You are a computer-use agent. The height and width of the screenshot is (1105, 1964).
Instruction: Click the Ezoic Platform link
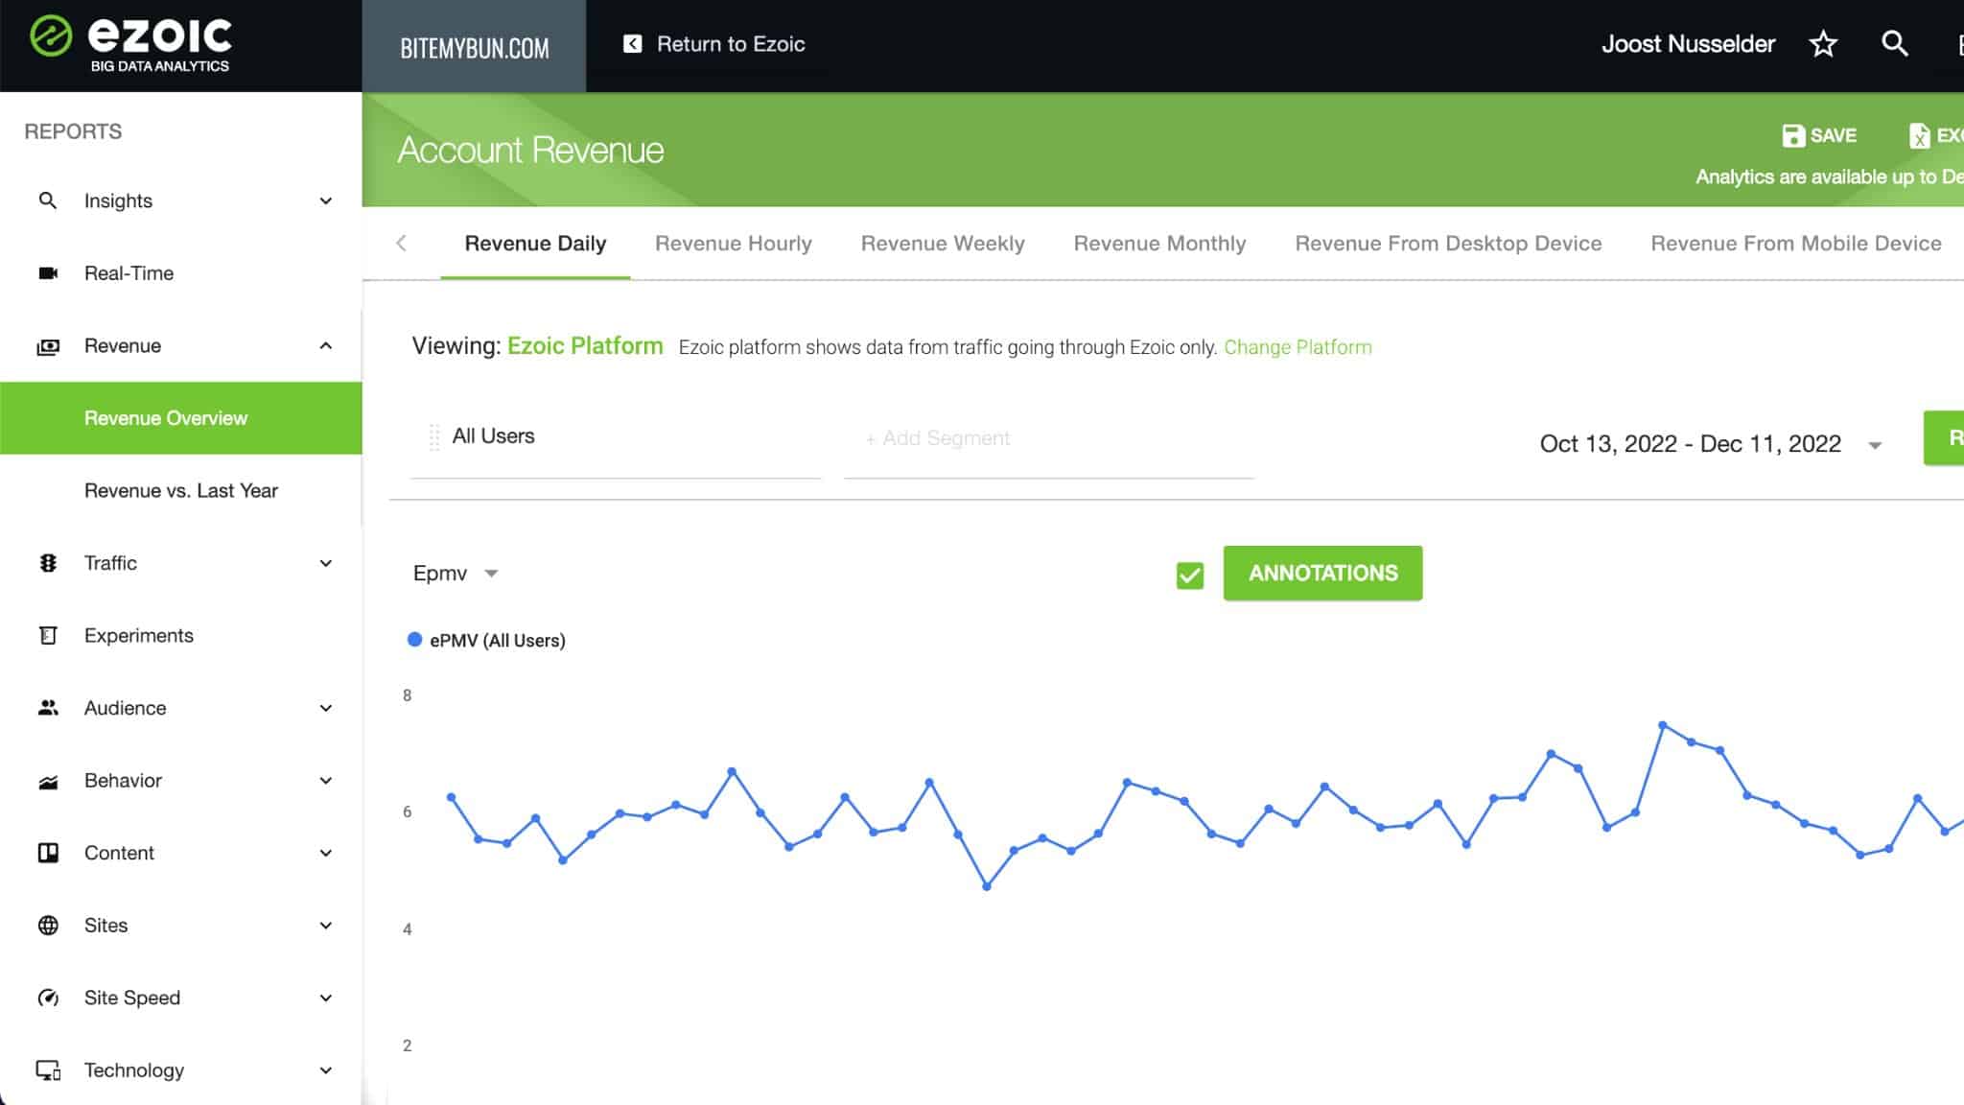[585, 346]
